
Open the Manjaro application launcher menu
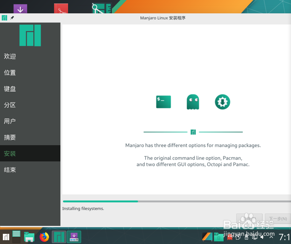tap(6, 237)
